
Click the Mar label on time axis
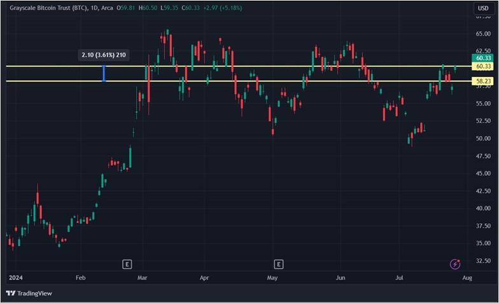click(142, 278)
